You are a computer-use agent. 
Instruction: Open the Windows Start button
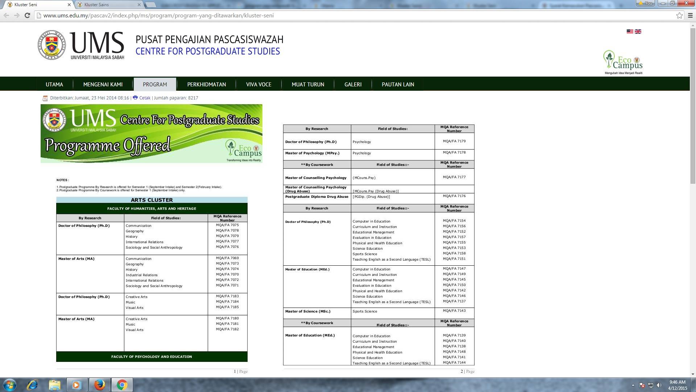pyautogui.click(x=10, y=385)
